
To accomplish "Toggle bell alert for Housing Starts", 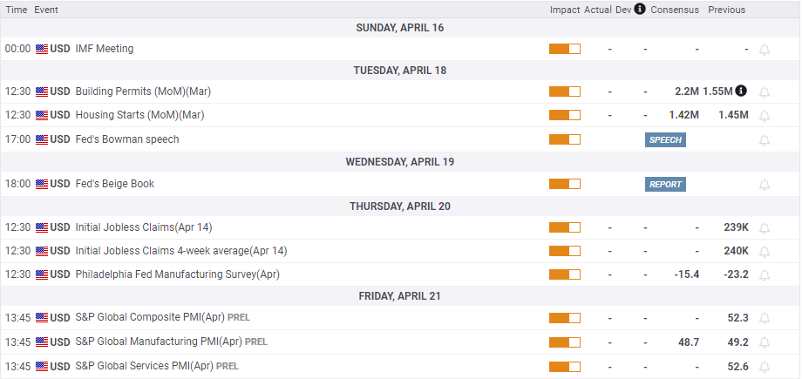I will pos(765,115).
